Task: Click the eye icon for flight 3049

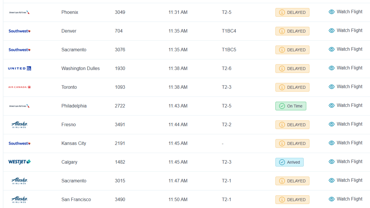Action: click(x=331, y=12)
